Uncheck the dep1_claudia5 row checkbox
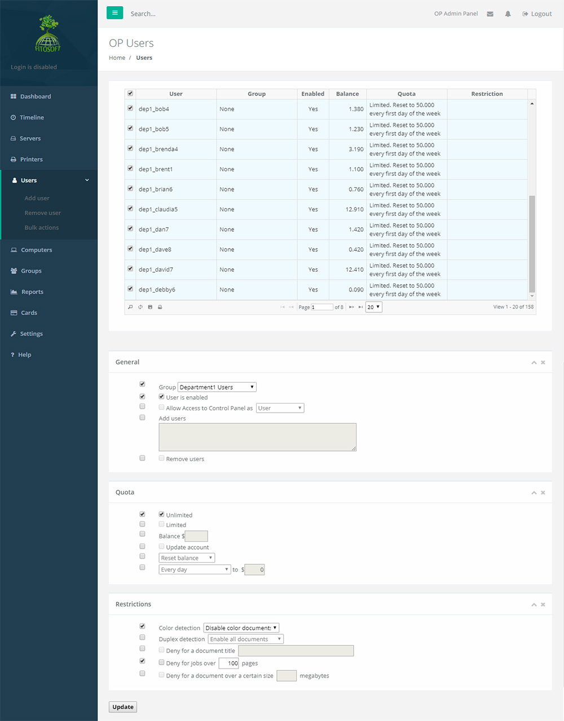Screen dimensions: 564x721 [x=130, y=209]
